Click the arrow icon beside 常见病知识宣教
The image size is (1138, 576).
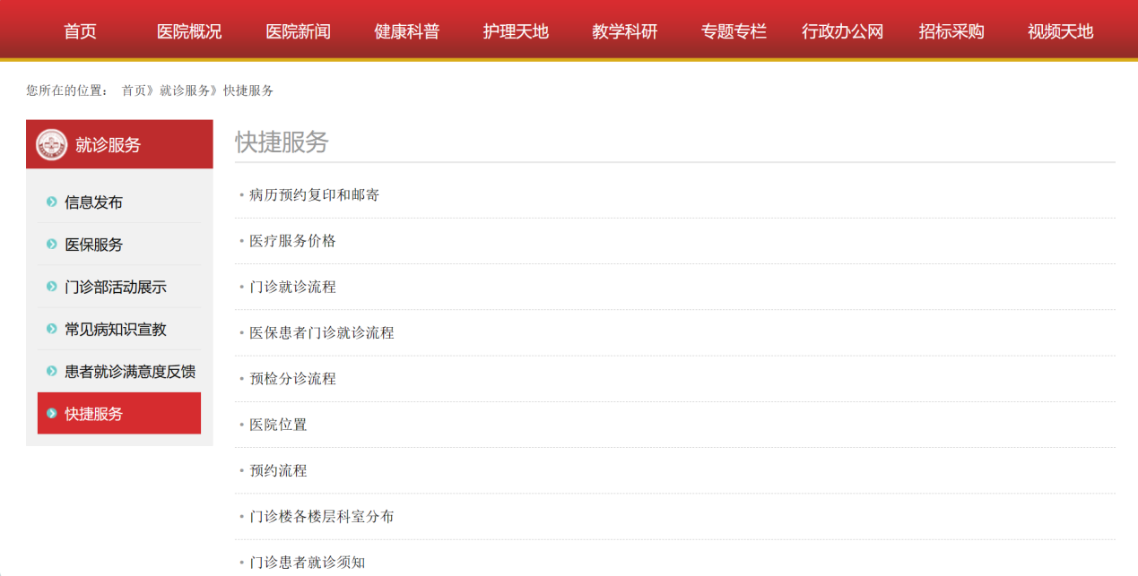pos(52,329)
